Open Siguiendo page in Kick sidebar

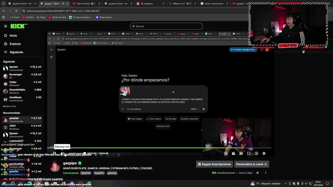pyautogui.click(x=16, y=52)
